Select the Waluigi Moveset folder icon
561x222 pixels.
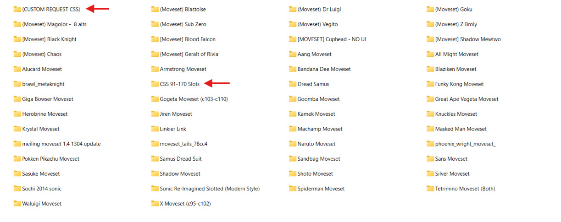(17, 204)
